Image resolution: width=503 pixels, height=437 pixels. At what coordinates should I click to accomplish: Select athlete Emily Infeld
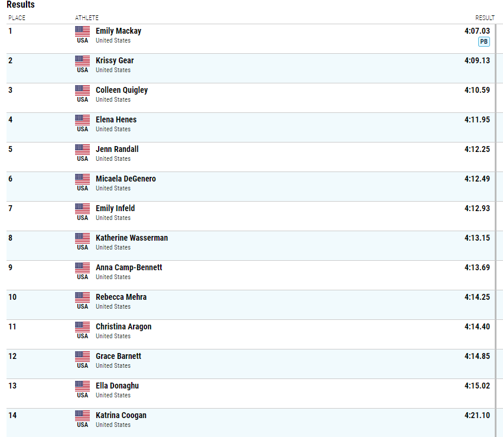(x=115, y=208)
